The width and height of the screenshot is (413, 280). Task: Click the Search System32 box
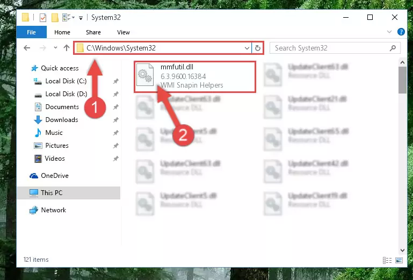(335, 48)
